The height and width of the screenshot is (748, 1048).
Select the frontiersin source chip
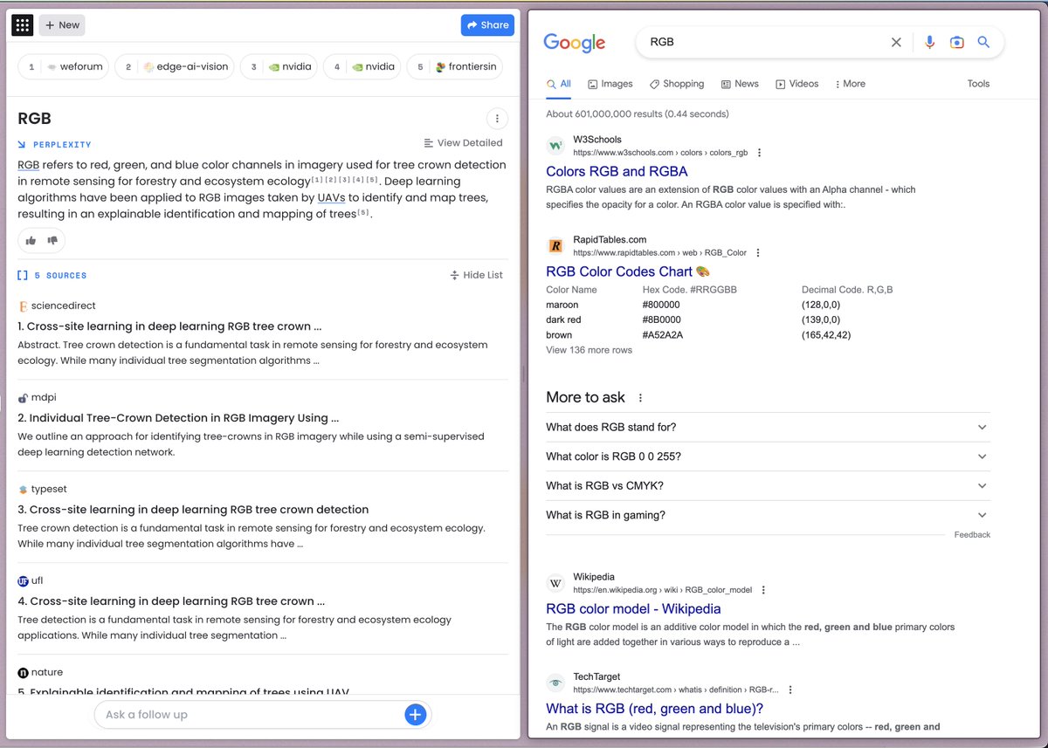(x=454, y=67)
